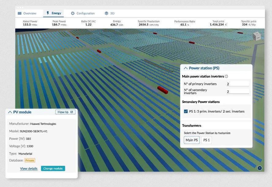This screenshot has height=187, width=272.
Task: Select the PS 1 transformer button
Action: tap(206, 140)
